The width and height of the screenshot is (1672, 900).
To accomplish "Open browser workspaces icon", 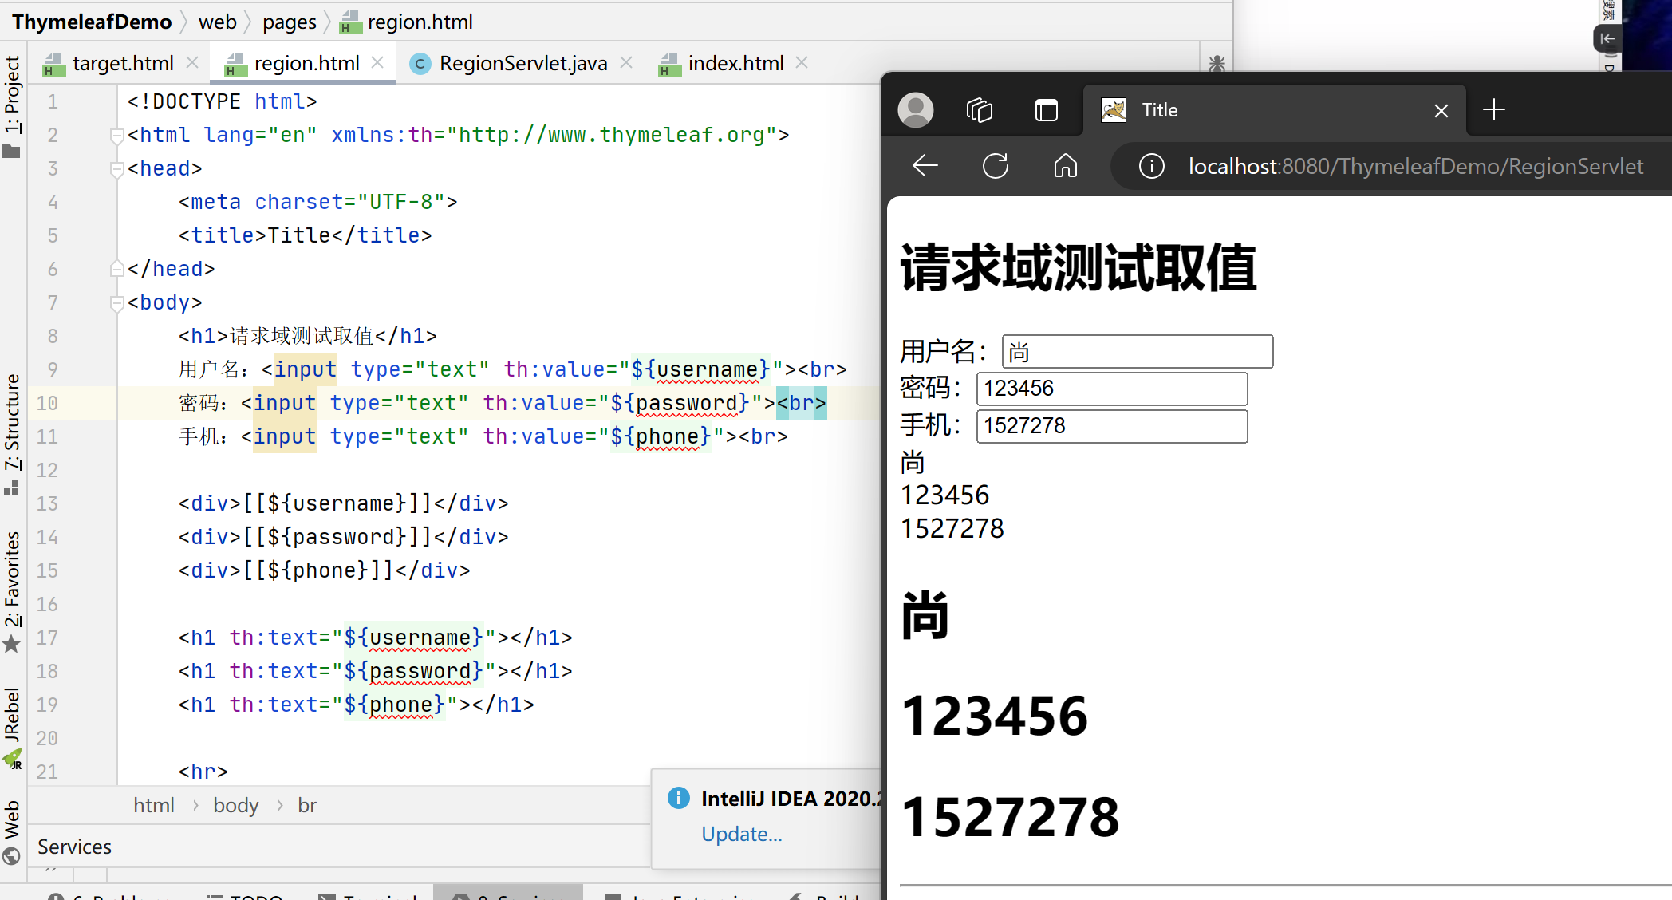I will pyautogui.click(x=980, y=110).
